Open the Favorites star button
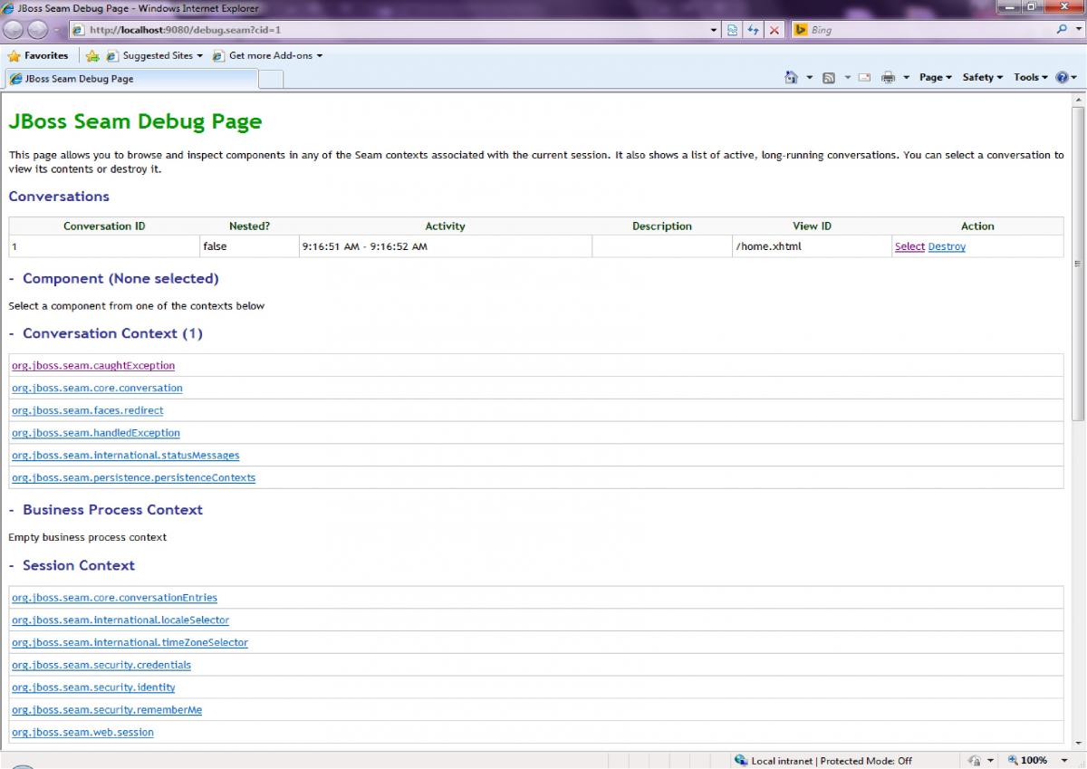Image resolution: width=1087 pixels, height=769 pixels. point(38,56)
